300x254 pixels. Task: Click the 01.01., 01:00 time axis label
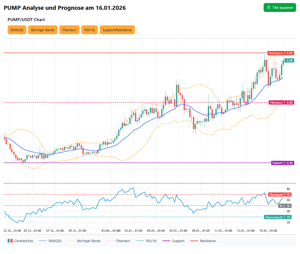click(111, 231)
